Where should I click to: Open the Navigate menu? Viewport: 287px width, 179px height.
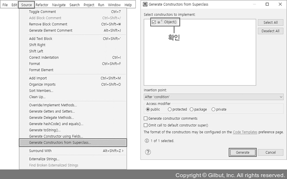click(59, 5)
